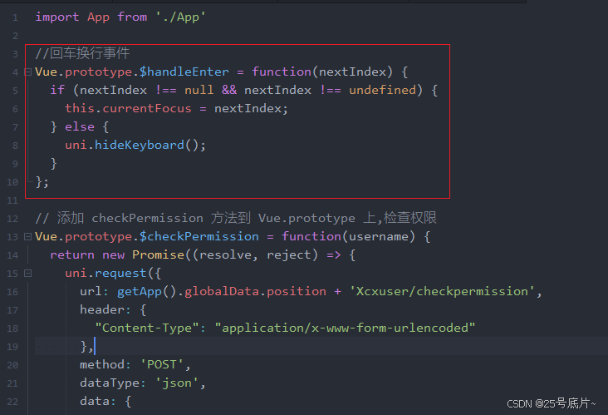Click 'Xcxuser/checkpermission' string
Screen dimensions: 608x415
pos(443,292)
